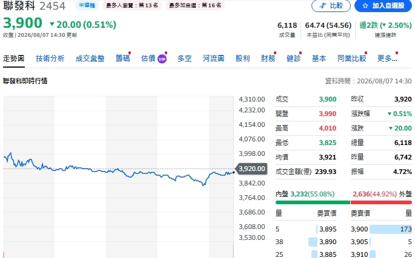Image resolution: width=415 pixels, height=258 pixels.
Task: Click the 昨量 value 6,742
Action: click(403, 157)
